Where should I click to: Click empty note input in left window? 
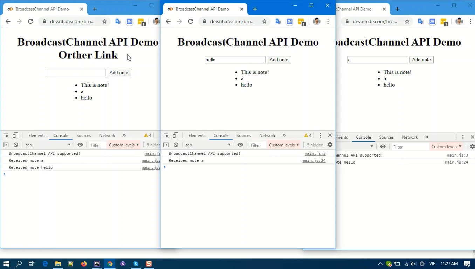(75, 73)
